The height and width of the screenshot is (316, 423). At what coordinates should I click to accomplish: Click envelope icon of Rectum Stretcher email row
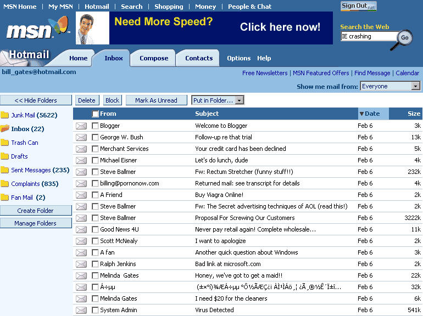[x=81, y=172]
